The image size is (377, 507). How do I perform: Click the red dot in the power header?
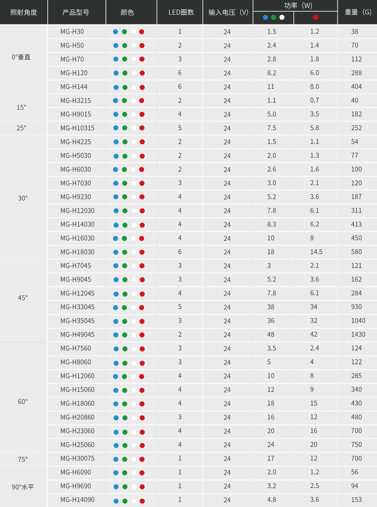[315, 17]
